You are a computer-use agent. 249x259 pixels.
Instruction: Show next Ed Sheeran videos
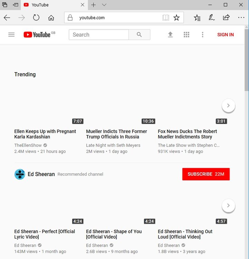228,205
